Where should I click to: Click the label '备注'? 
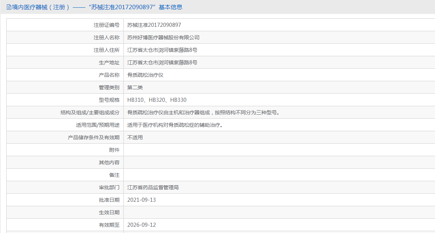point(114,175)
